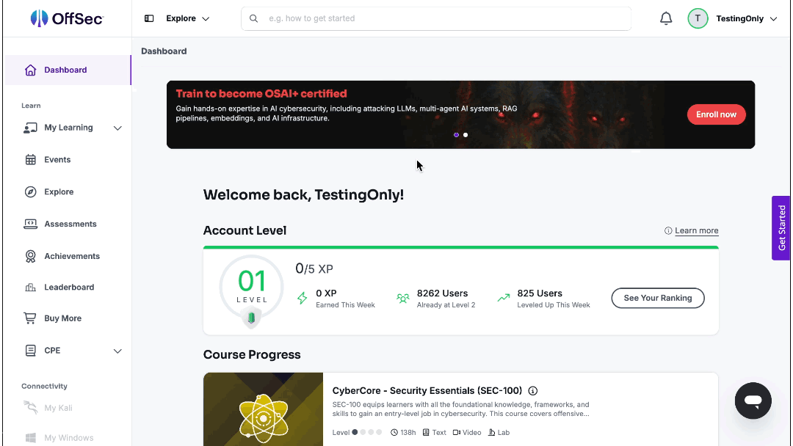Click the search input field
The image size is (793, 446).
point(436,18)
